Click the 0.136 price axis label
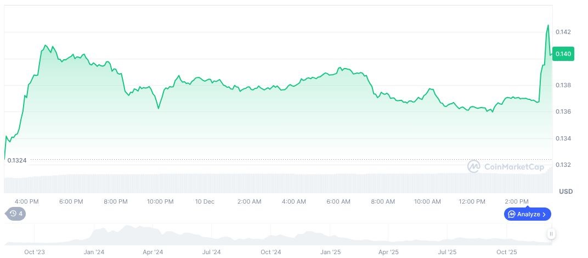The height and width of the screenshot is (258, 588). pyautogui.click(x=563, y=112)
